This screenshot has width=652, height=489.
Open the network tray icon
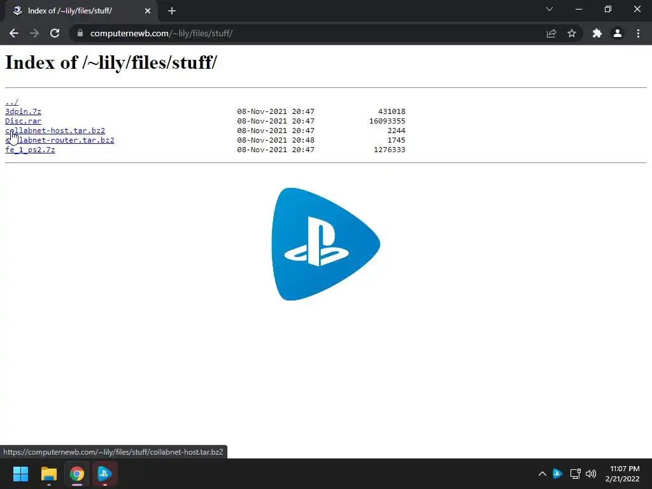(575, 474)
